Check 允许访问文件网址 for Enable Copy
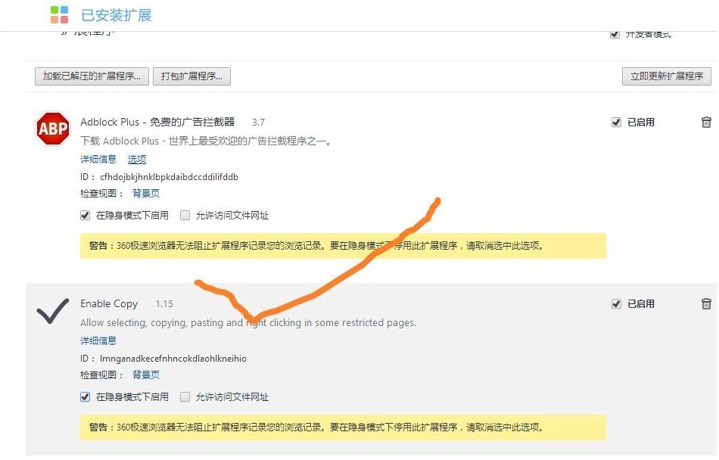Viewport: 719px width, 460px height. pyautogui.click(x=185, y=396)
